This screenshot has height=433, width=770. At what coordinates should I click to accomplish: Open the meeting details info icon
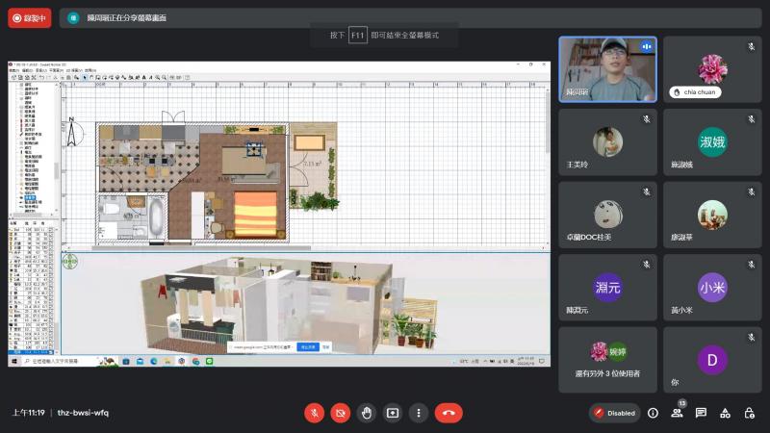653,413
